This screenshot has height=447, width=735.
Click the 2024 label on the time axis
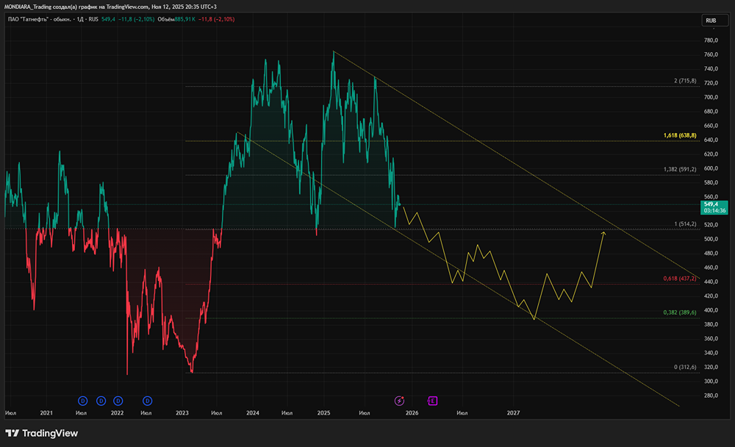(x=253, y=412)
